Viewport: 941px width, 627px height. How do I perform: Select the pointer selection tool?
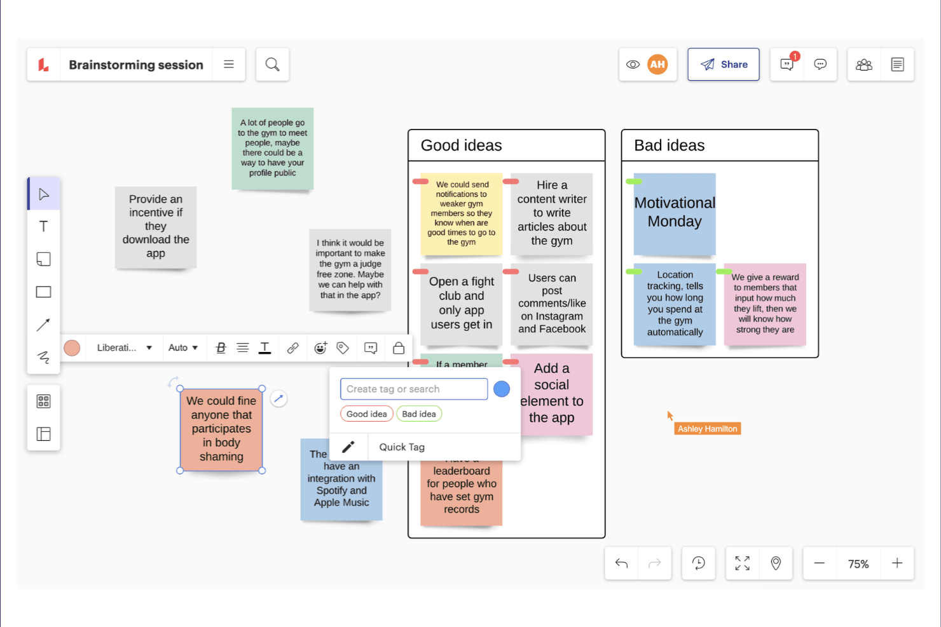click(x=44, y=194)
